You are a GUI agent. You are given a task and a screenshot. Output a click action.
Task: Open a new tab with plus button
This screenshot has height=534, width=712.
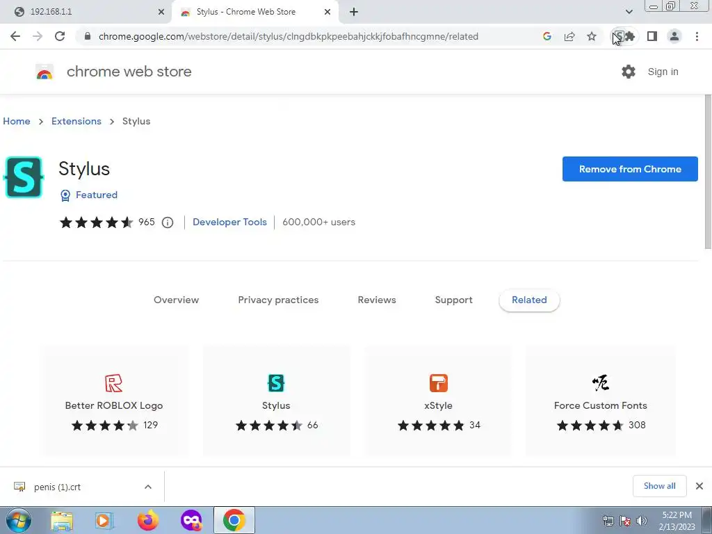pos(354,12)
